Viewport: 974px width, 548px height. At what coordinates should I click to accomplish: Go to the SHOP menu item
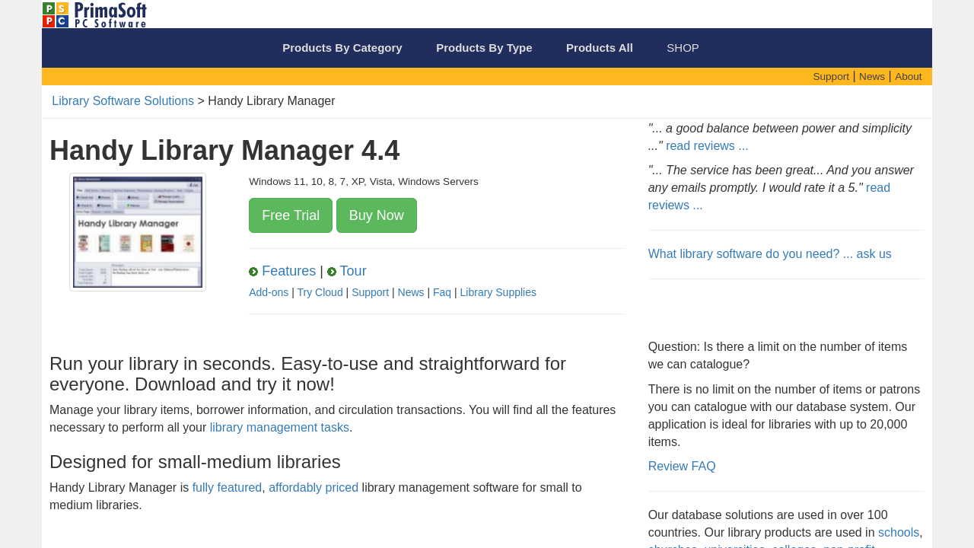[683, 48]
